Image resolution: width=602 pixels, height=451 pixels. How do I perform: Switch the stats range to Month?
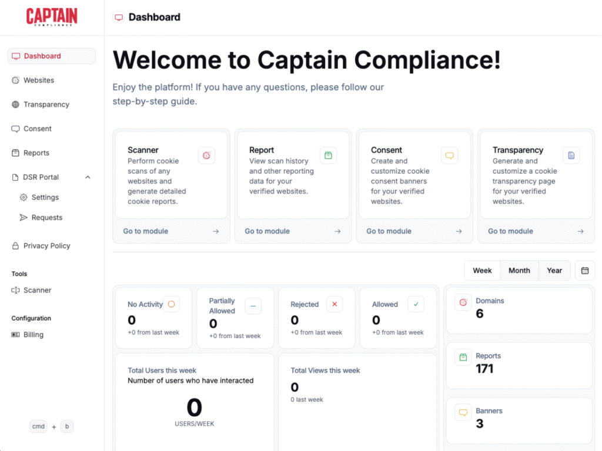519,271
